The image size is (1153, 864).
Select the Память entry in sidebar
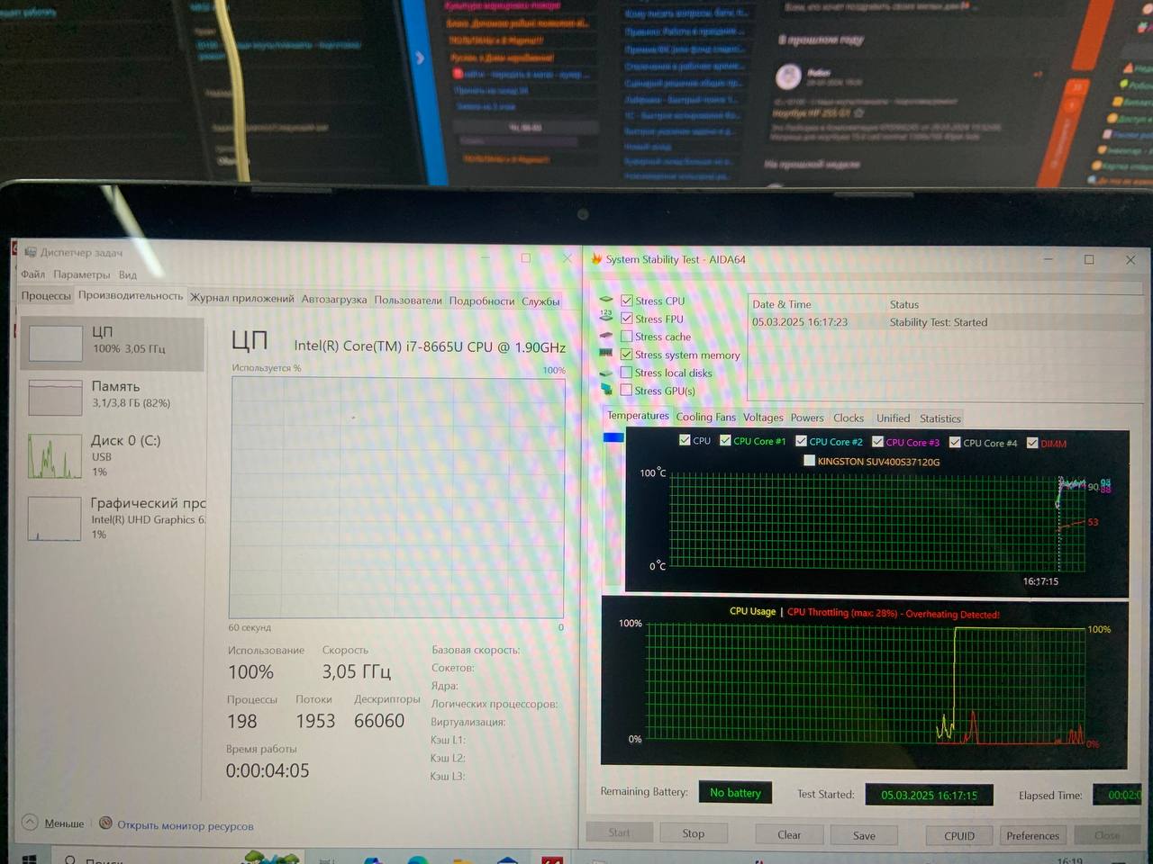[113, 396]
